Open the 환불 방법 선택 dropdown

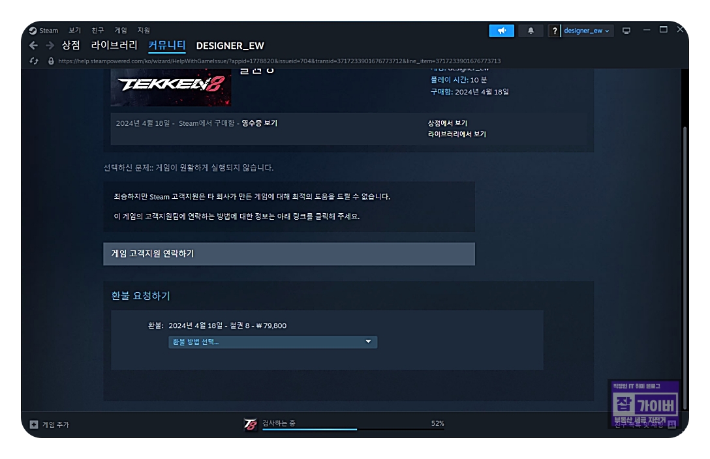tap(273, 342)
